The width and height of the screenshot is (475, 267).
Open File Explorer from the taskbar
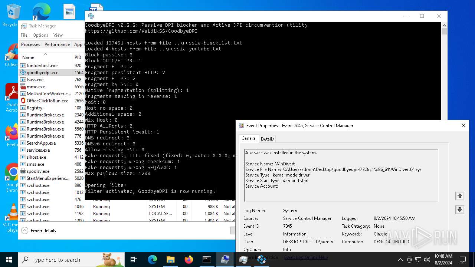170,260
